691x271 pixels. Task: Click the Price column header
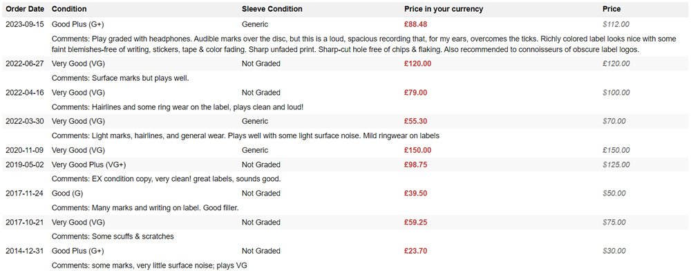tap(612, 9)
